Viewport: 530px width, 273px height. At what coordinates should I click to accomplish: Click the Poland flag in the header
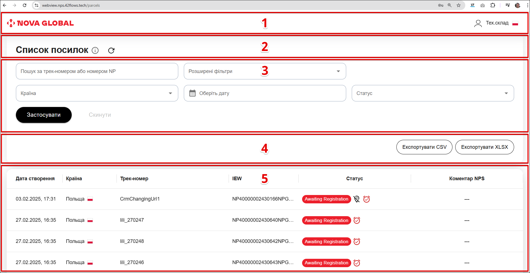point(515,23)
